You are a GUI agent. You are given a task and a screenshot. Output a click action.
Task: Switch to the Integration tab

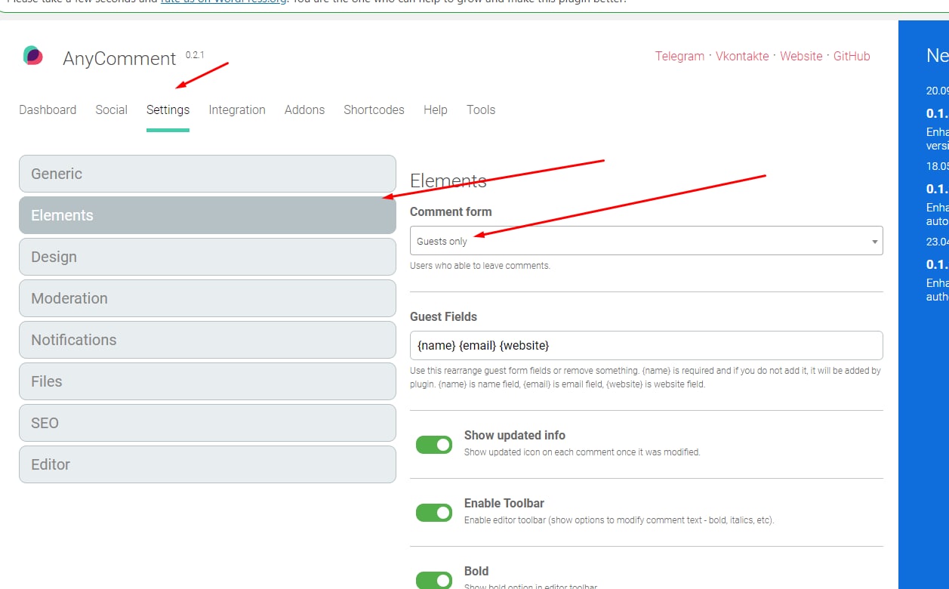(237, 109)
